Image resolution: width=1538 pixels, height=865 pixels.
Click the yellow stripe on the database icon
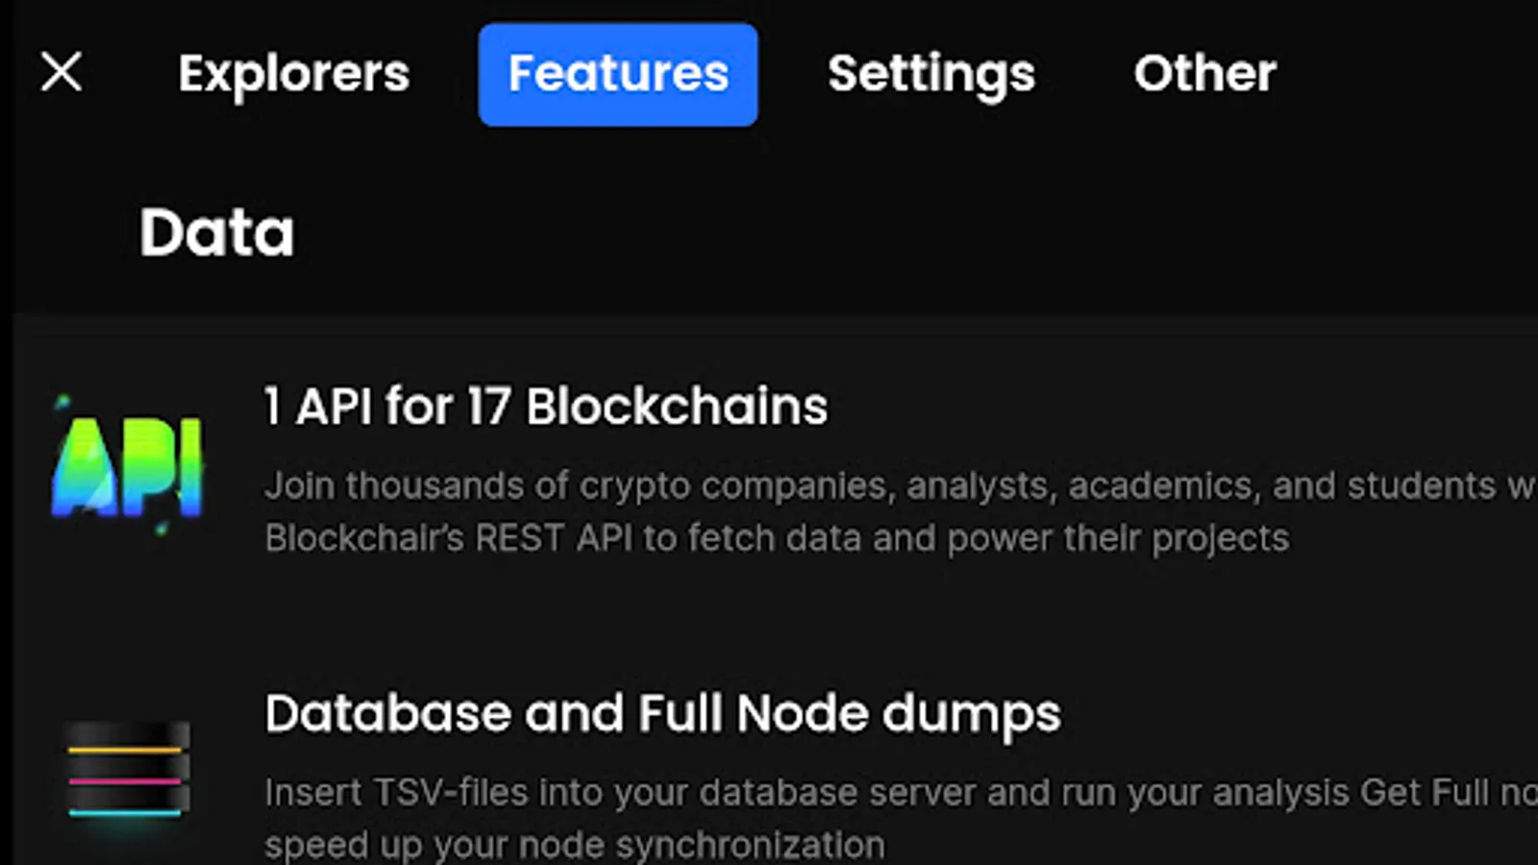(x=125, y=749)
